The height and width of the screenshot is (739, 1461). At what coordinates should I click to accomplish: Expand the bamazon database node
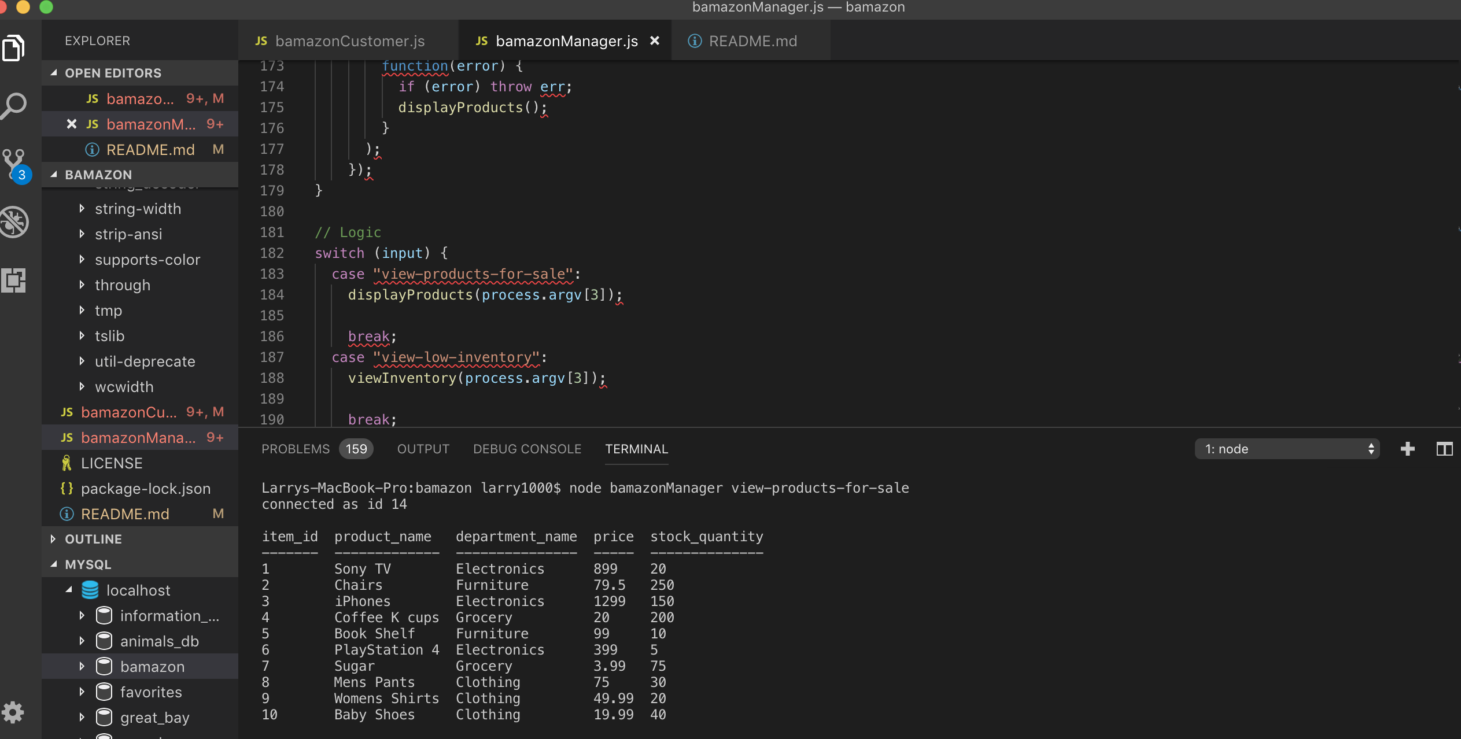(x=82, y=666)
